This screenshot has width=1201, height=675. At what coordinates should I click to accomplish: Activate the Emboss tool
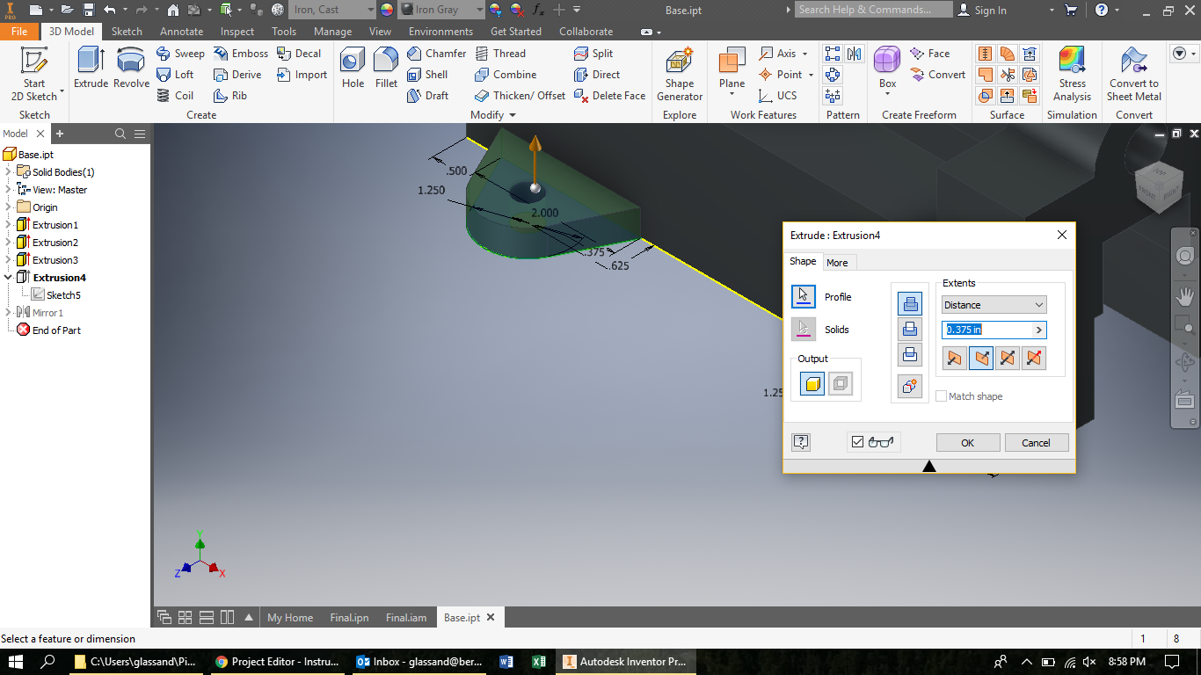click(241, 54)
